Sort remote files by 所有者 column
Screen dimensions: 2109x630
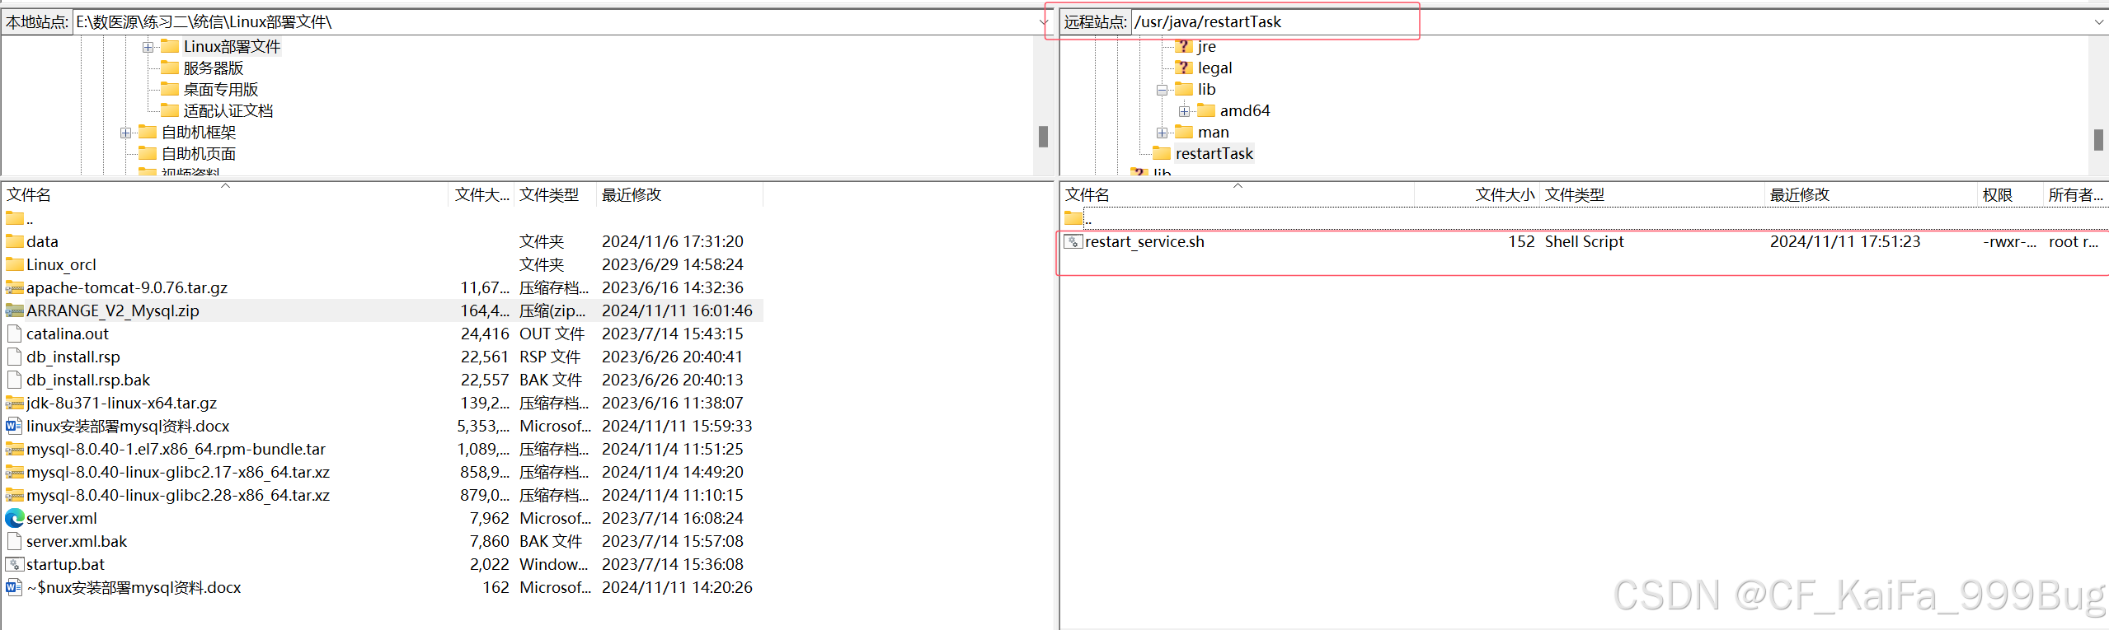tap(2075, 194)
